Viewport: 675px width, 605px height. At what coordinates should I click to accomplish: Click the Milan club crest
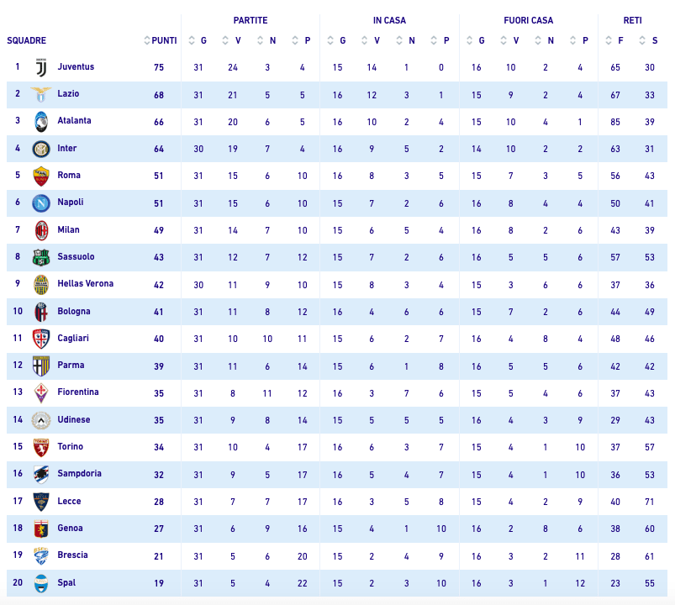pyautogui.click(x=40, y=229)
